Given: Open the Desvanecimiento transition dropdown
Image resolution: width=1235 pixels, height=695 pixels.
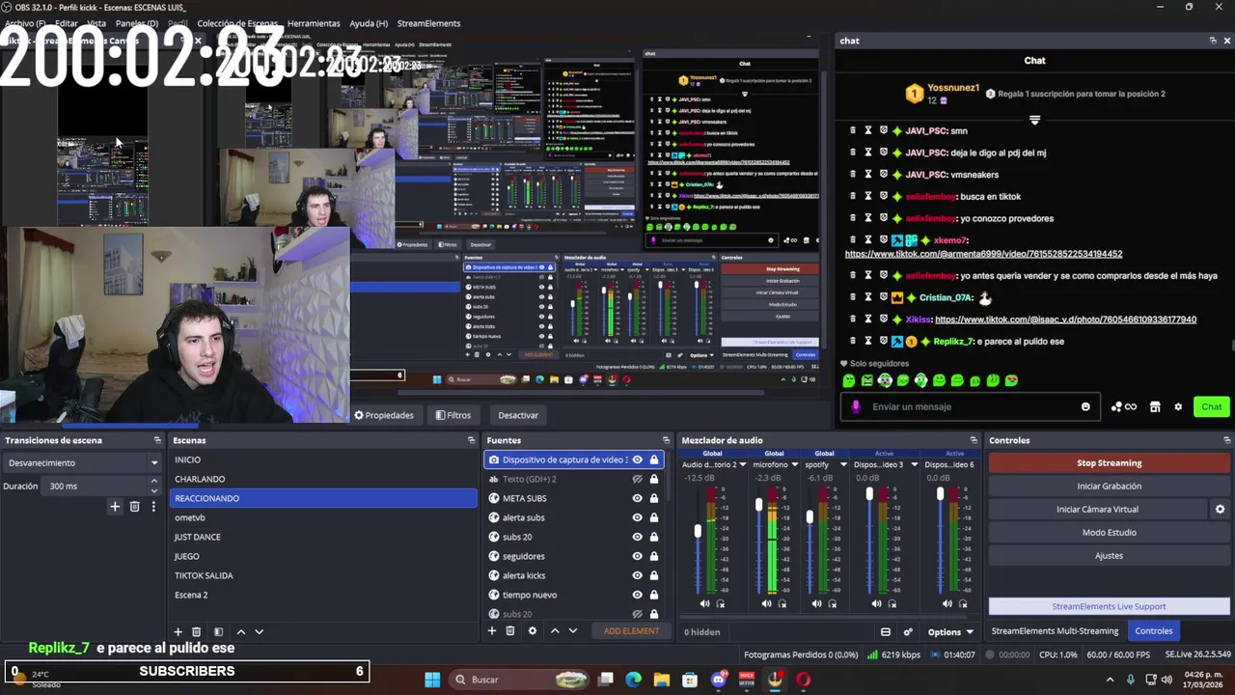Looking at the screenshot, I should click(83, 462).
